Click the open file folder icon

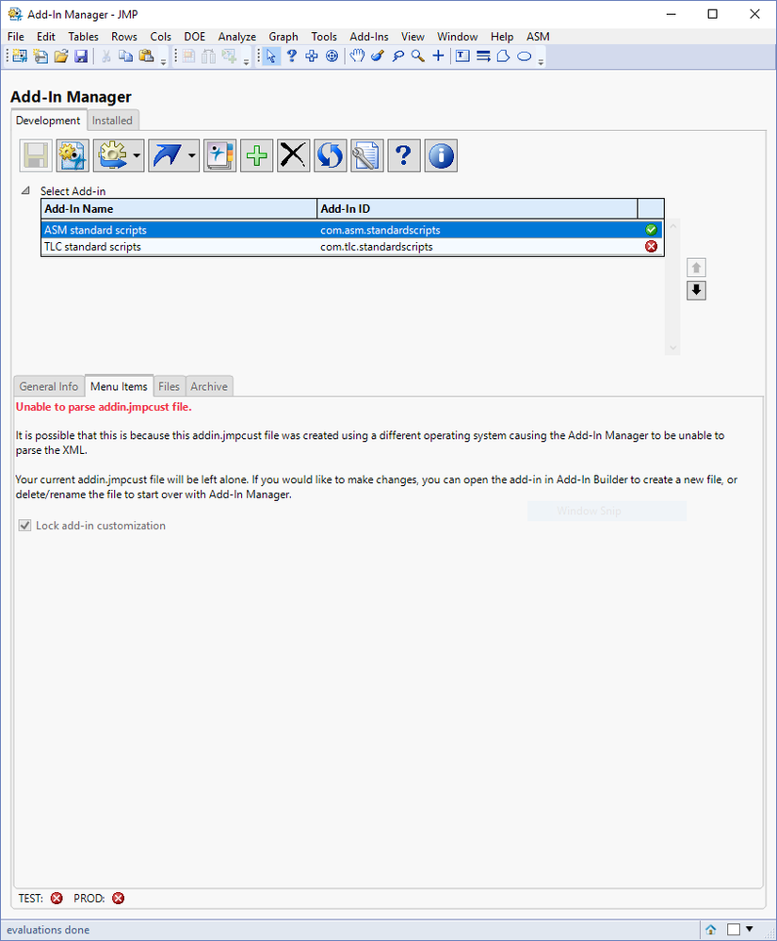(60, 57)
